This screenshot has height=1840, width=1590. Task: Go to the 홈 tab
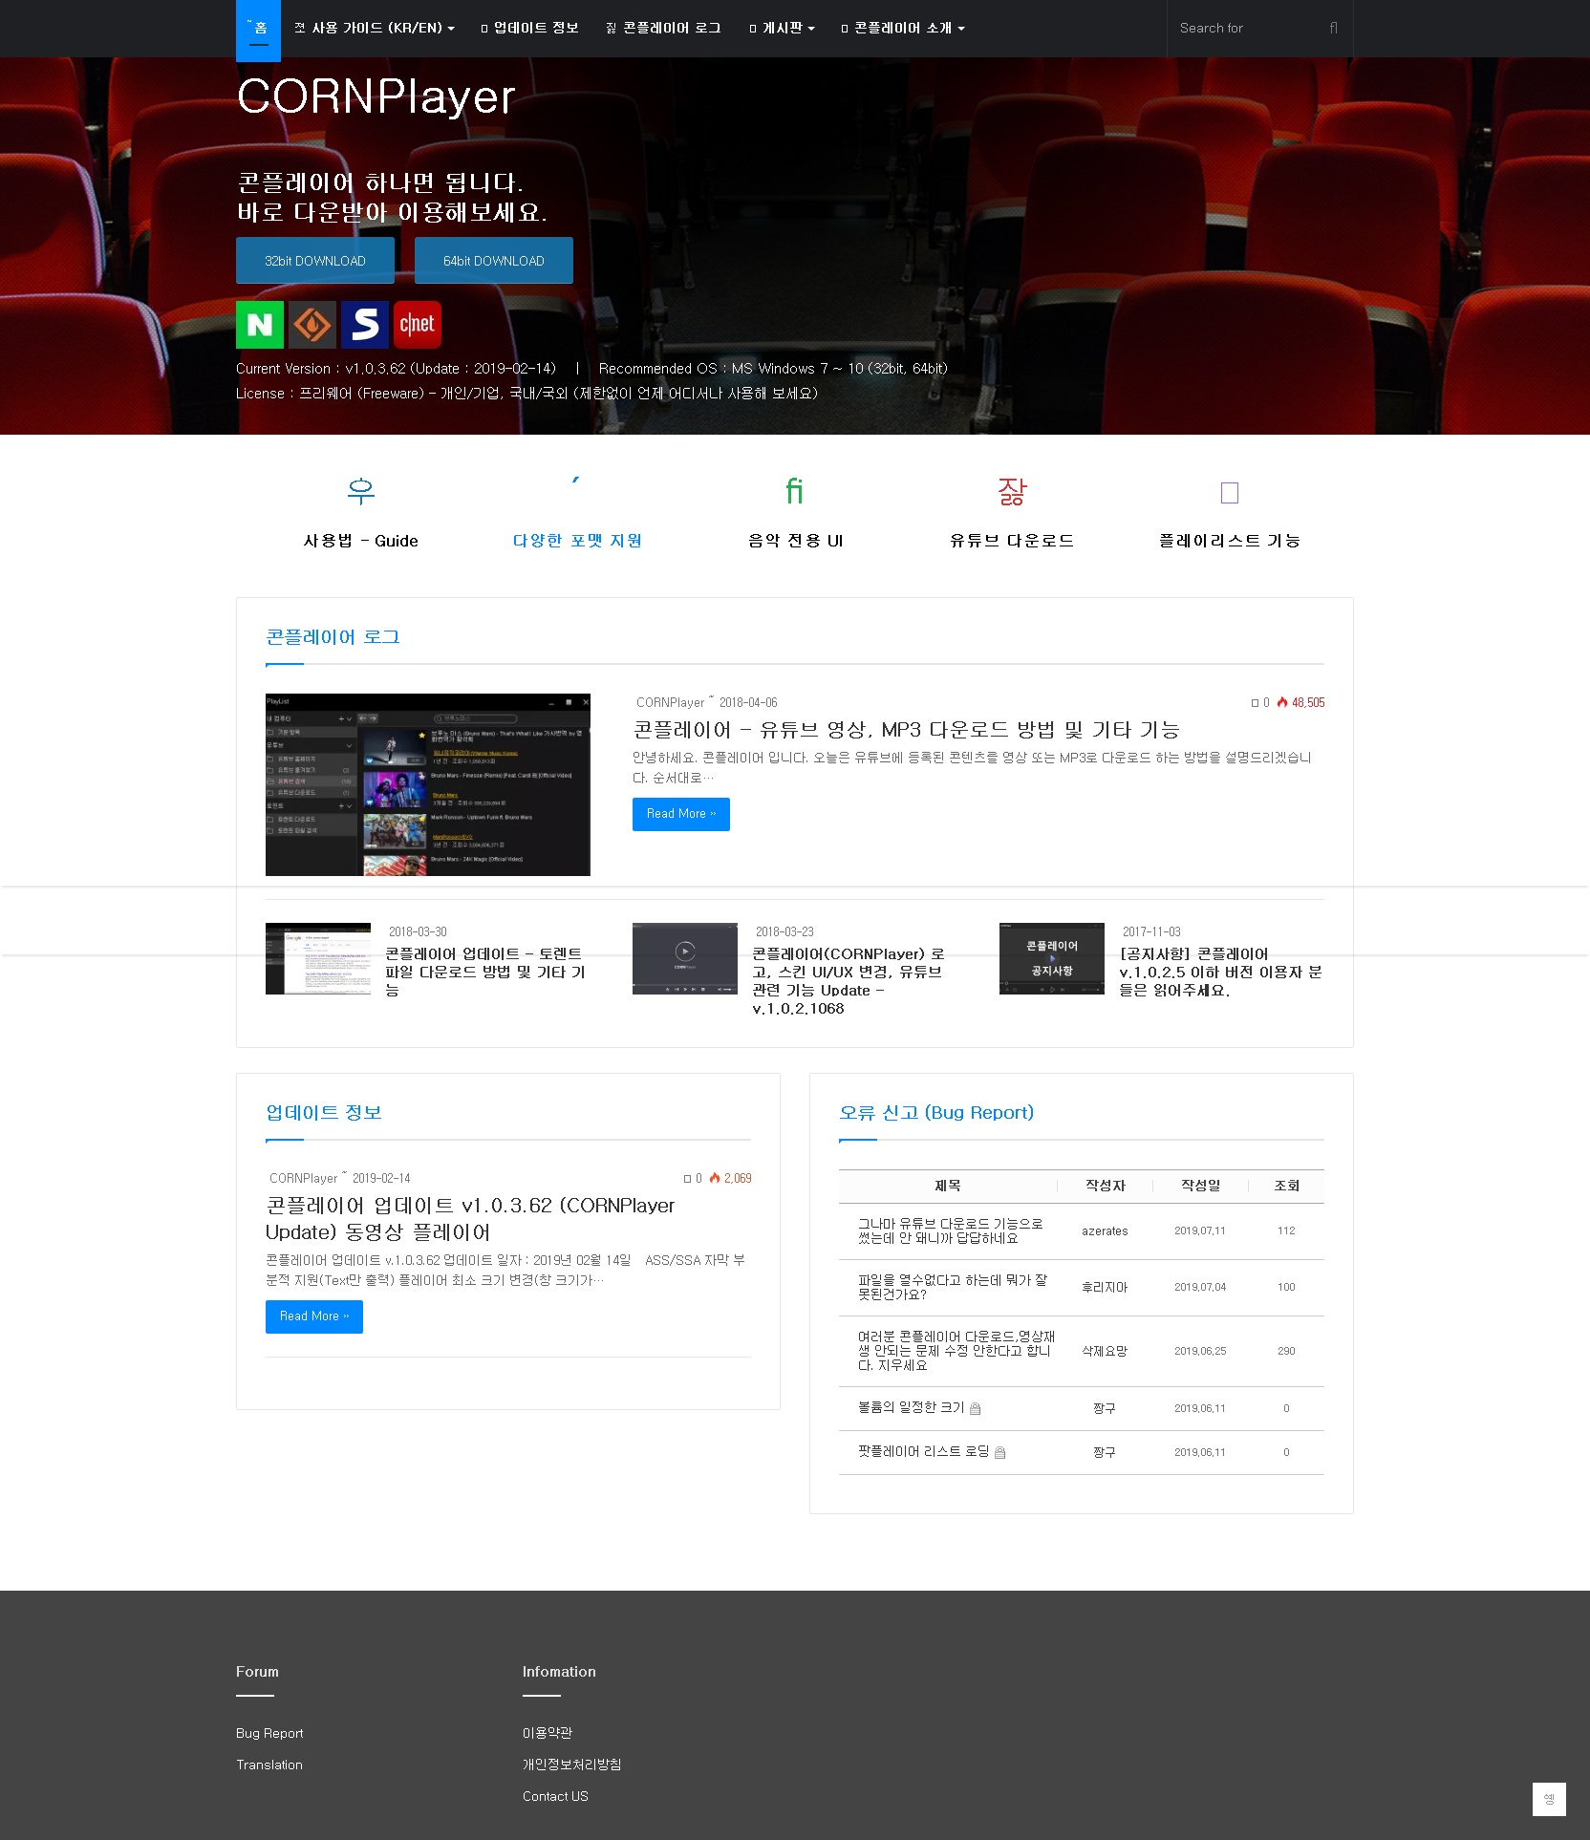[258, 30]
